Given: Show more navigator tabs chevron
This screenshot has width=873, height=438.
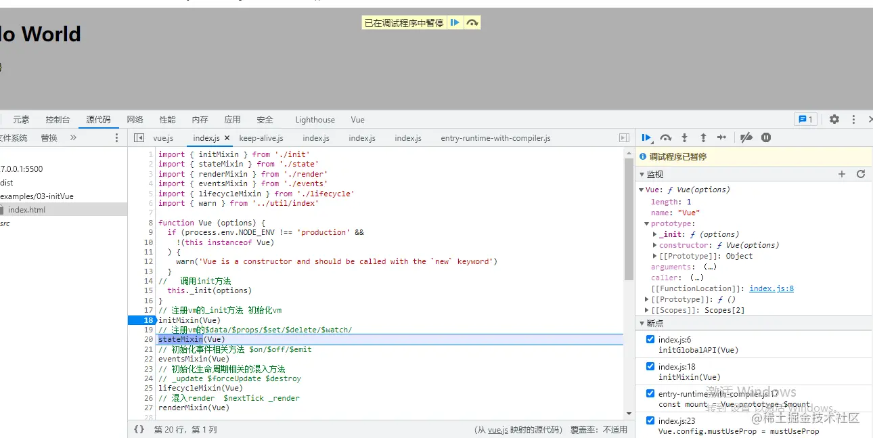Looking at the screenshot, I should pos(73,137).
